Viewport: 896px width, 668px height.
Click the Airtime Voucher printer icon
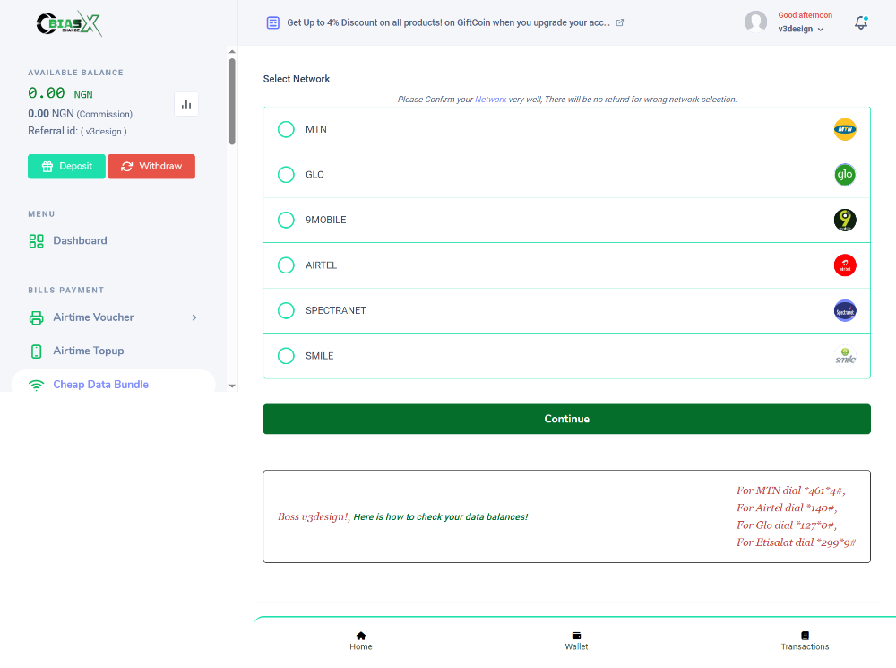pos(36,317)
